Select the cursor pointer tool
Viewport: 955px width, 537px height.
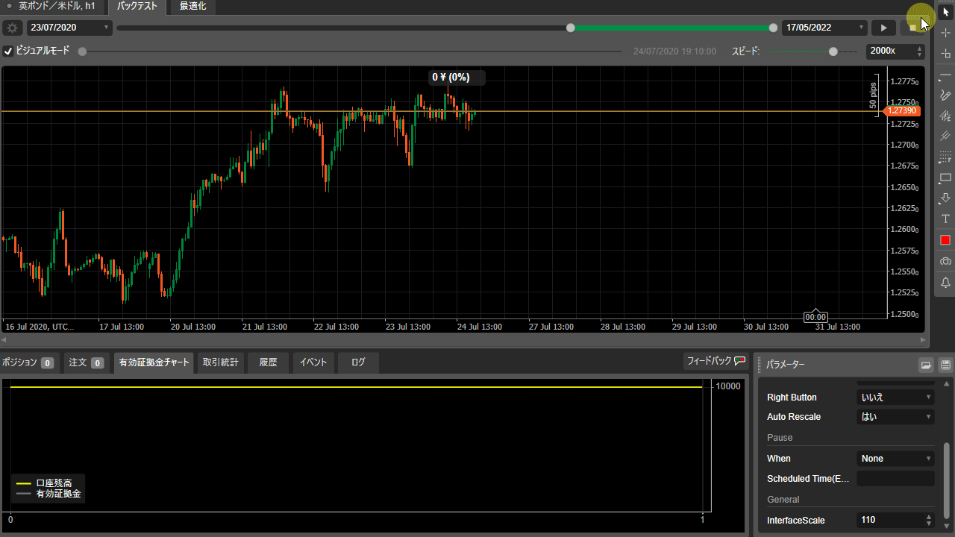coord(945,11)
